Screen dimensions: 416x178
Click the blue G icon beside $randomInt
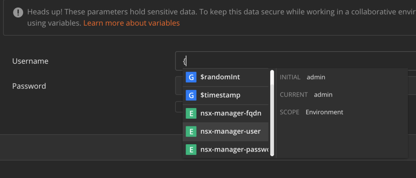pyautogui.click(x=191, y=77)
